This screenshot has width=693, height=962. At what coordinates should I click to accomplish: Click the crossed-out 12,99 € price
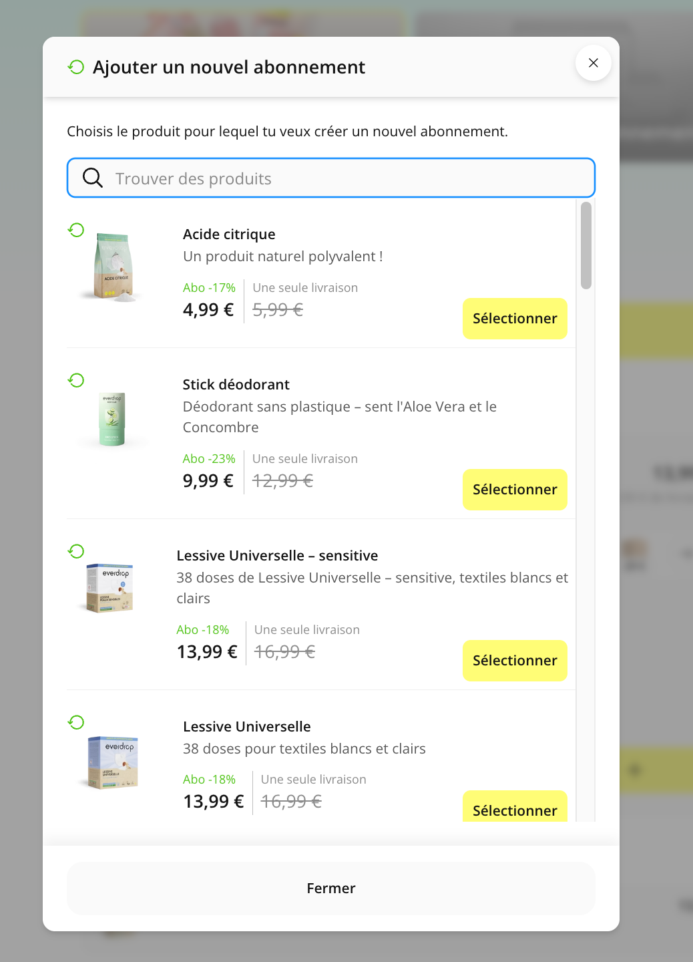[x=282, y=480]
